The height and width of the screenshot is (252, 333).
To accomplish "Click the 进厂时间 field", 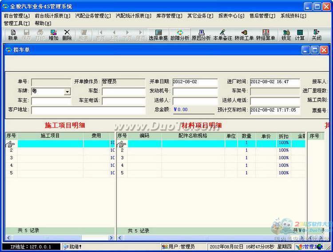I will [275, 82].
